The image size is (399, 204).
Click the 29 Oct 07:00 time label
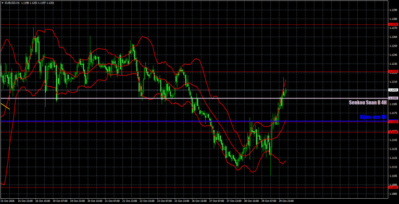pyautogui.click(x=268, y=201)
